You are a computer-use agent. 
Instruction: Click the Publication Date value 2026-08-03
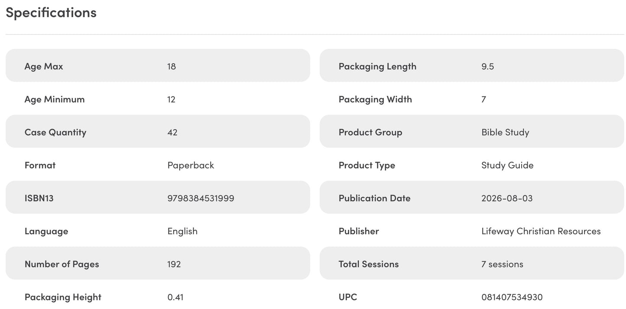(x=507, y=198)
